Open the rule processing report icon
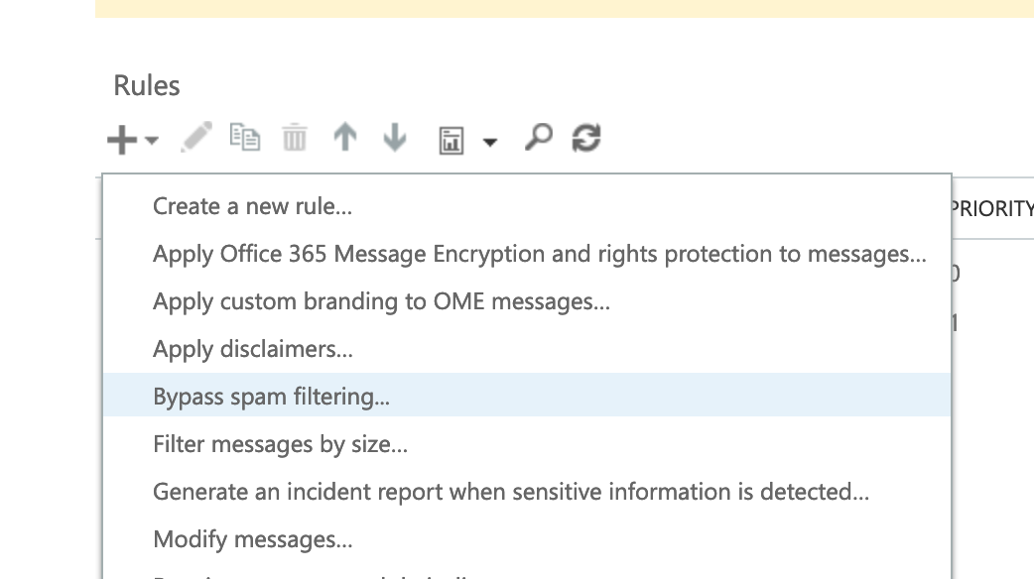The image size is (1034, 579). click(450, 138)
